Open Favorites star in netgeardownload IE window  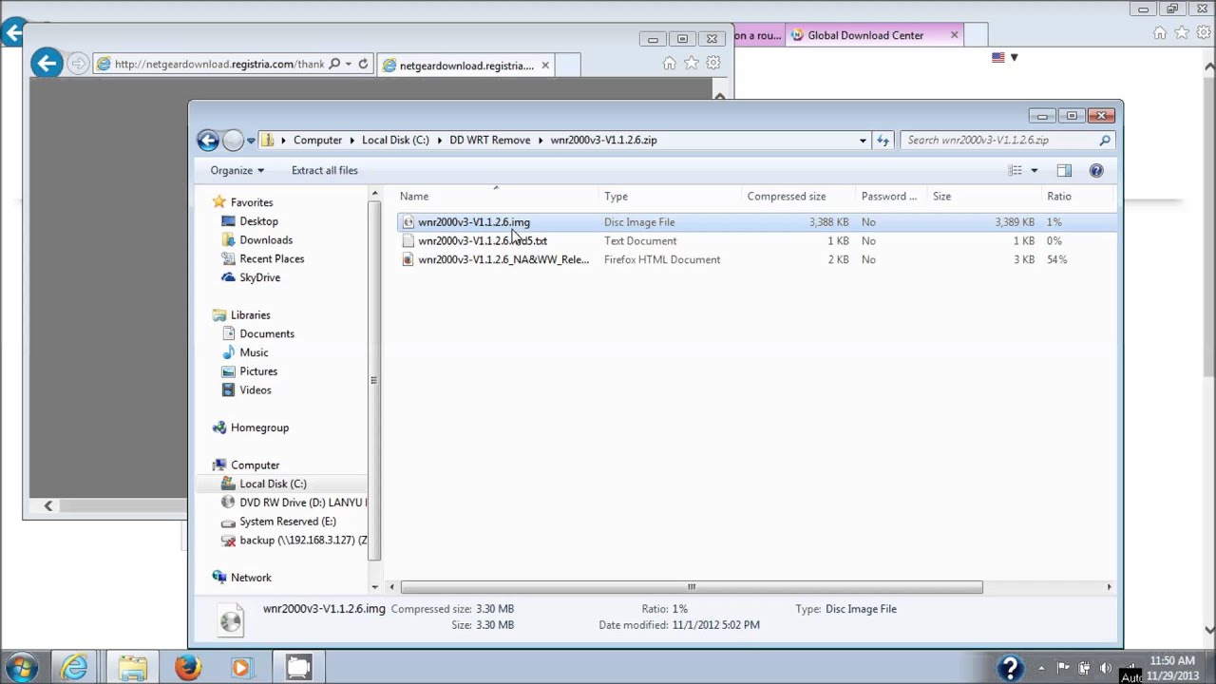(x=692, y=63)
